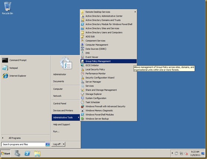Viewport: 207px width, 159px height.
Task: Click the network status tray icon
Action: coord(181,153)
